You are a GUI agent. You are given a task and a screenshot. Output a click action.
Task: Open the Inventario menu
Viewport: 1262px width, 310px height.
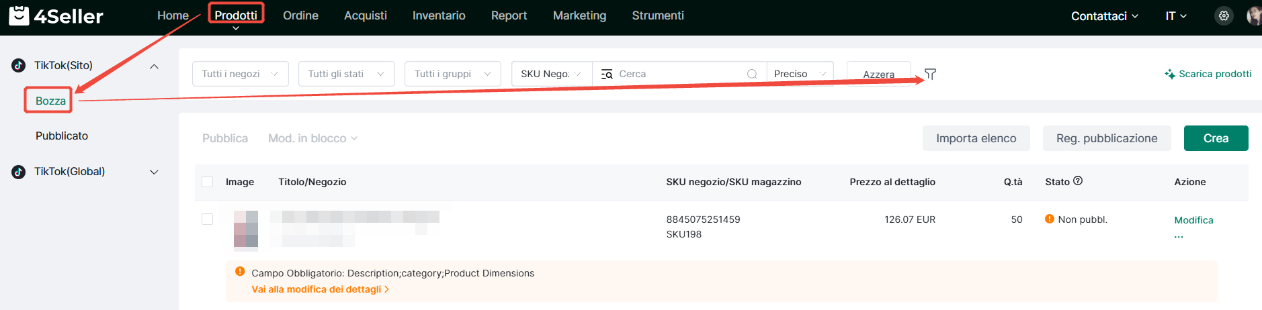[x=438, y=15]
